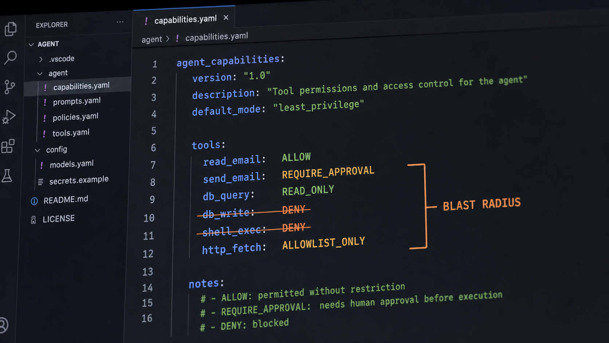This screenshot has height=343, width=609.
Task: Click the EXPLORER panel title
Action: click(52, 25)
